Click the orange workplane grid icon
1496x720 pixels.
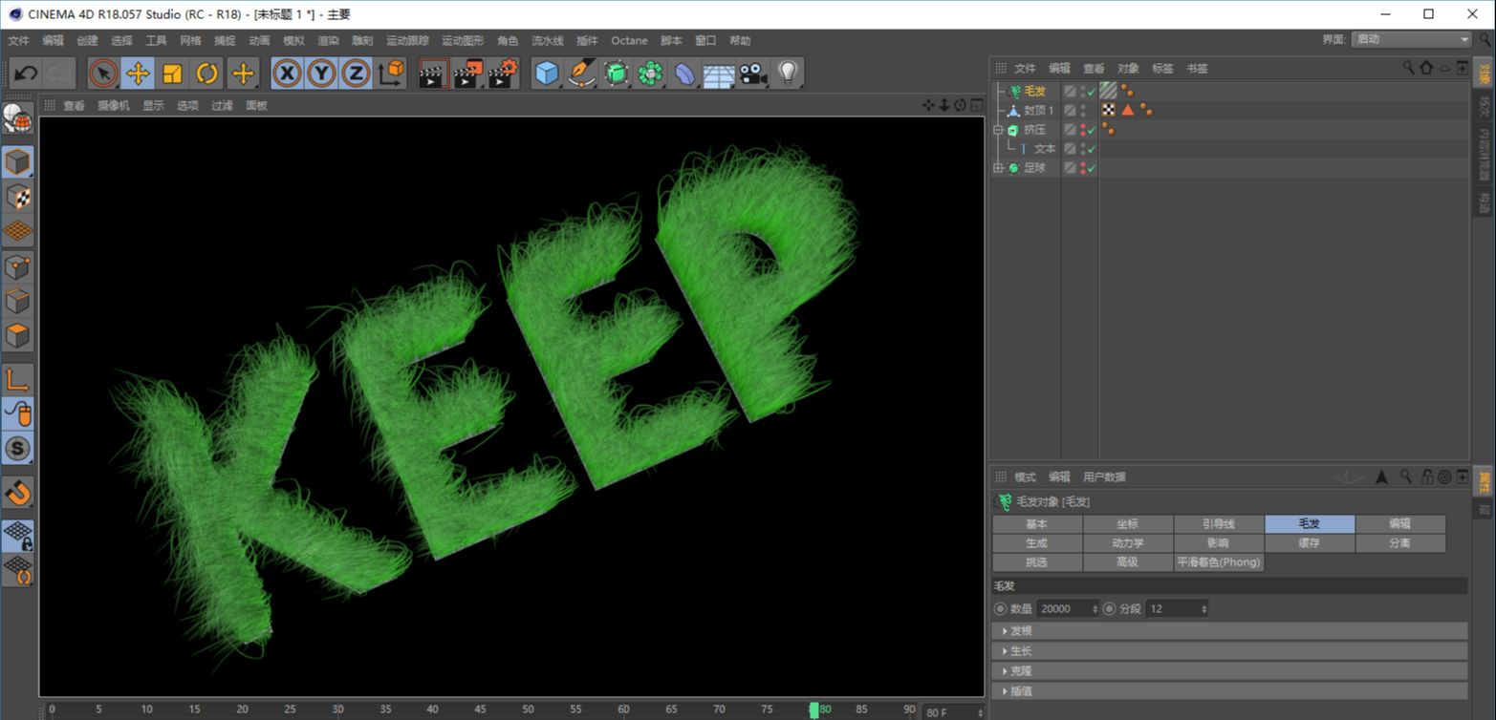coord(18,231)
